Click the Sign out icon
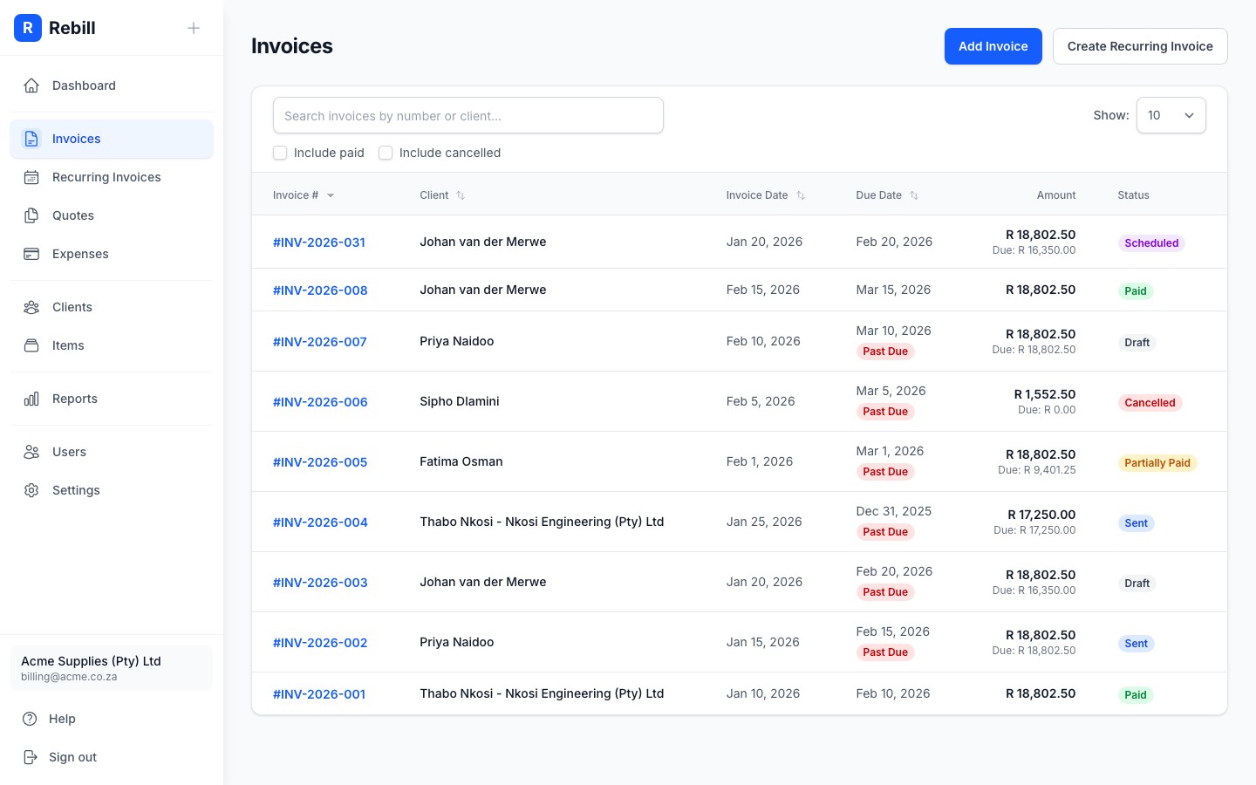The width and height of the screenshot is (1256, 785). pos(31,757)
